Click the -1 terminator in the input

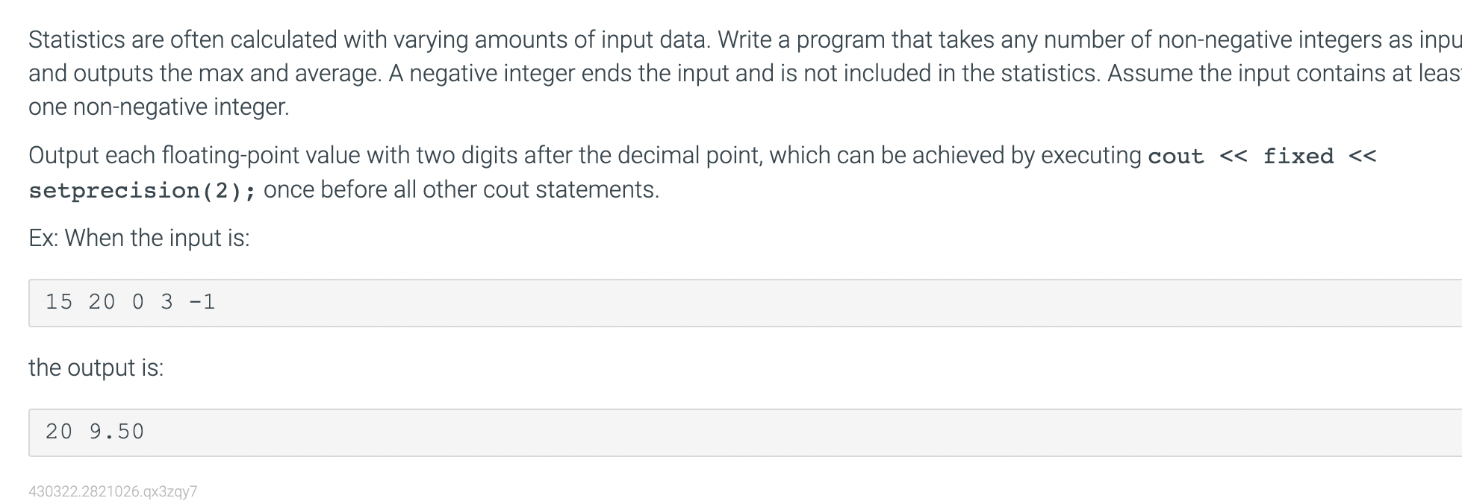click(202, 302)
